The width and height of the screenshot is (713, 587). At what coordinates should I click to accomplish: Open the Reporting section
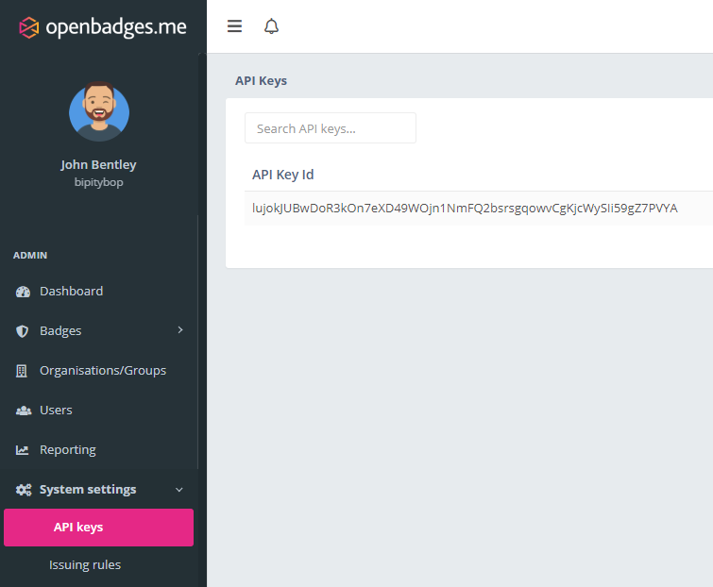click(x=67, y=450)
